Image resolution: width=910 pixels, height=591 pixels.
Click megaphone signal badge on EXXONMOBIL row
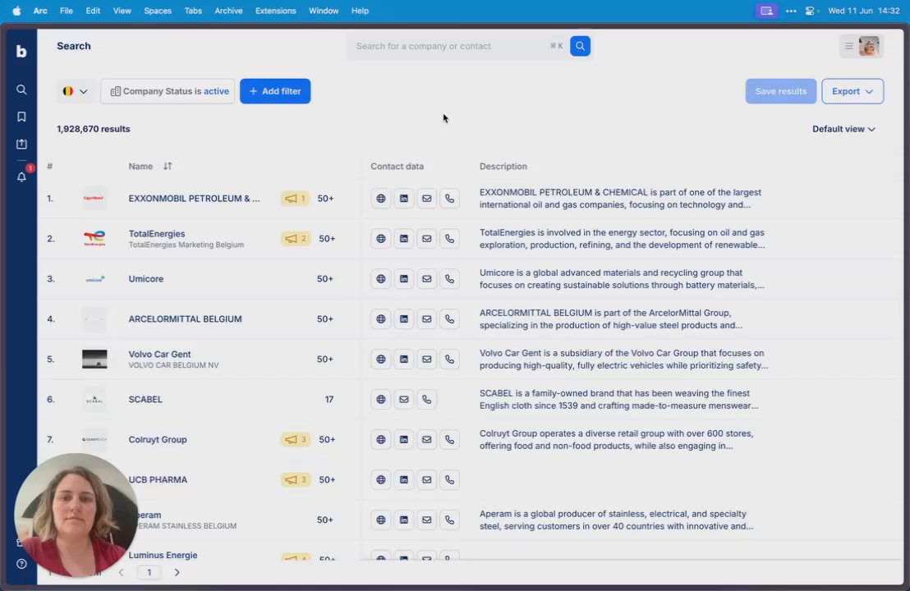296,199
